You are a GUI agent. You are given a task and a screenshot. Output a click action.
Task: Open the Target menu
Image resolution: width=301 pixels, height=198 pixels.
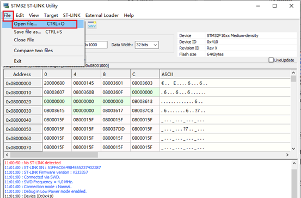(x=51, y=15)
